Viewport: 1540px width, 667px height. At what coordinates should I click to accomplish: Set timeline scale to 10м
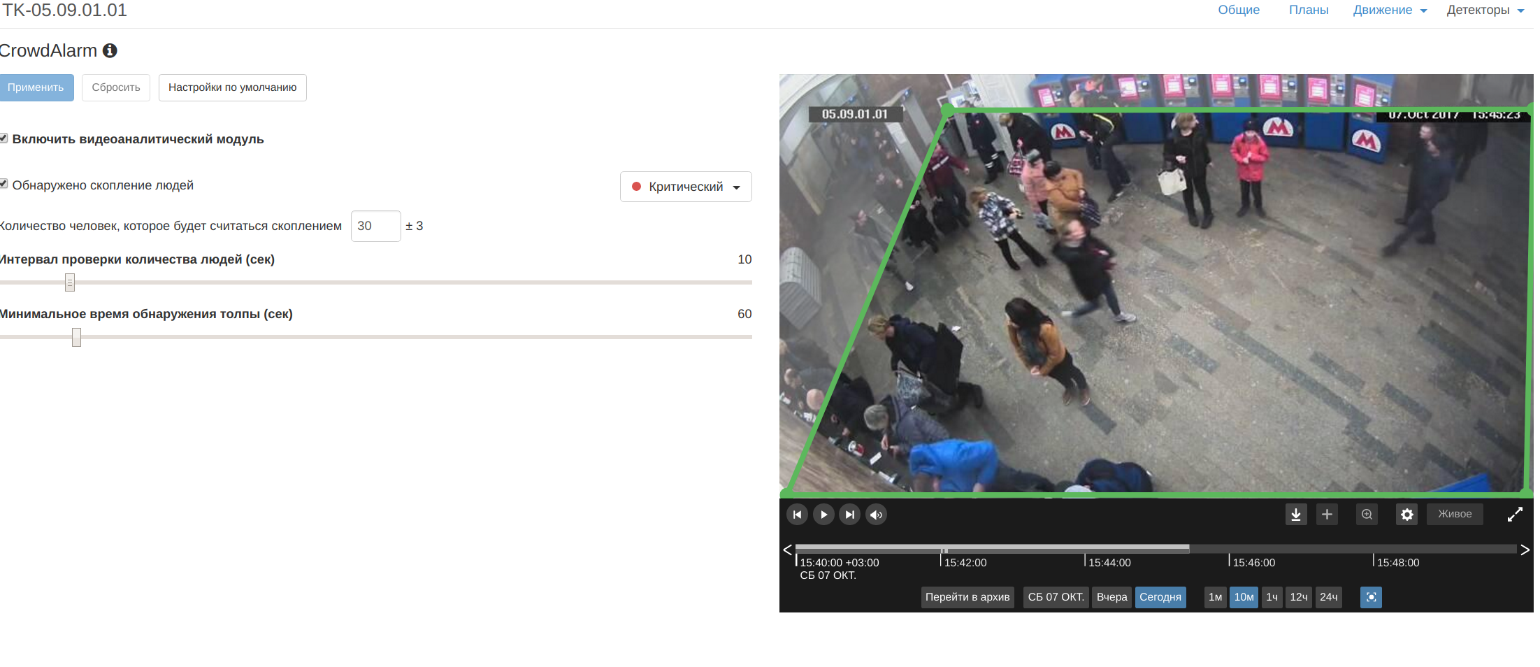pyautogui.click(x=1244, y=597)
